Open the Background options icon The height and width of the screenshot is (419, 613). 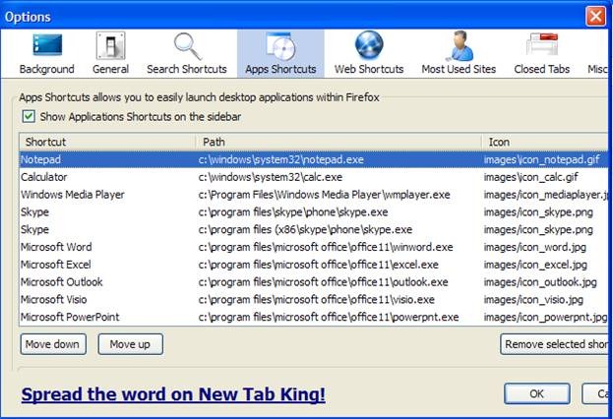coord(46,46)
